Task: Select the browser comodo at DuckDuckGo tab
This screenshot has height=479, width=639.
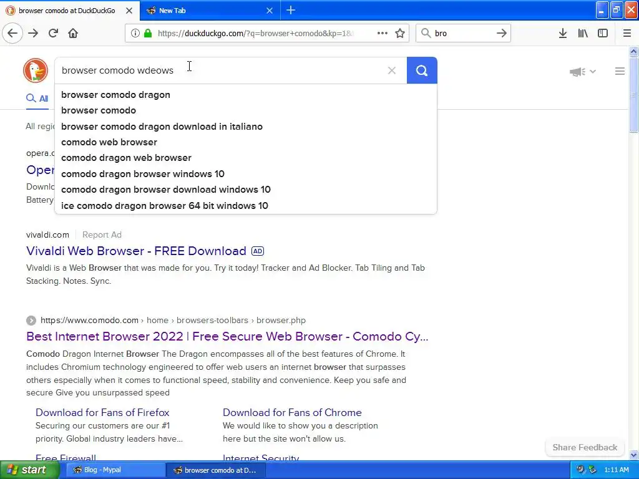Action: 70,11
